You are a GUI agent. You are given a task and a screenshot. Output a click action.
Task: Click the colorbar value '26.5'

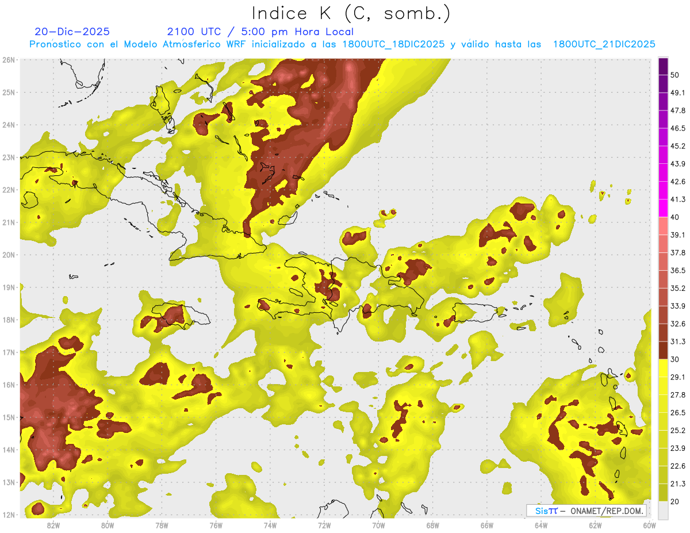pos(678,413)
